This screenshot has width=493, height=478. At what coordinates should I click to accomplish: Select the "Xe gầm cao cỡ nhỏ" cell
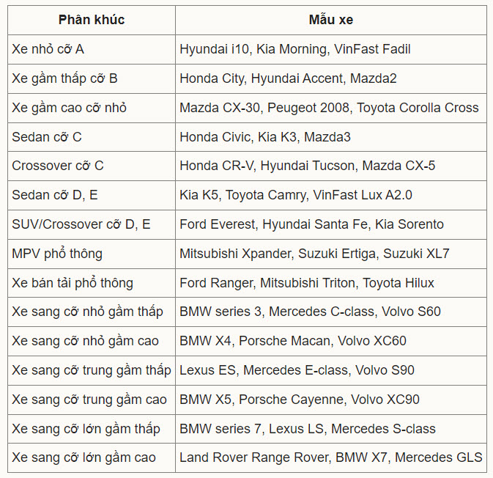click(70, 108)
